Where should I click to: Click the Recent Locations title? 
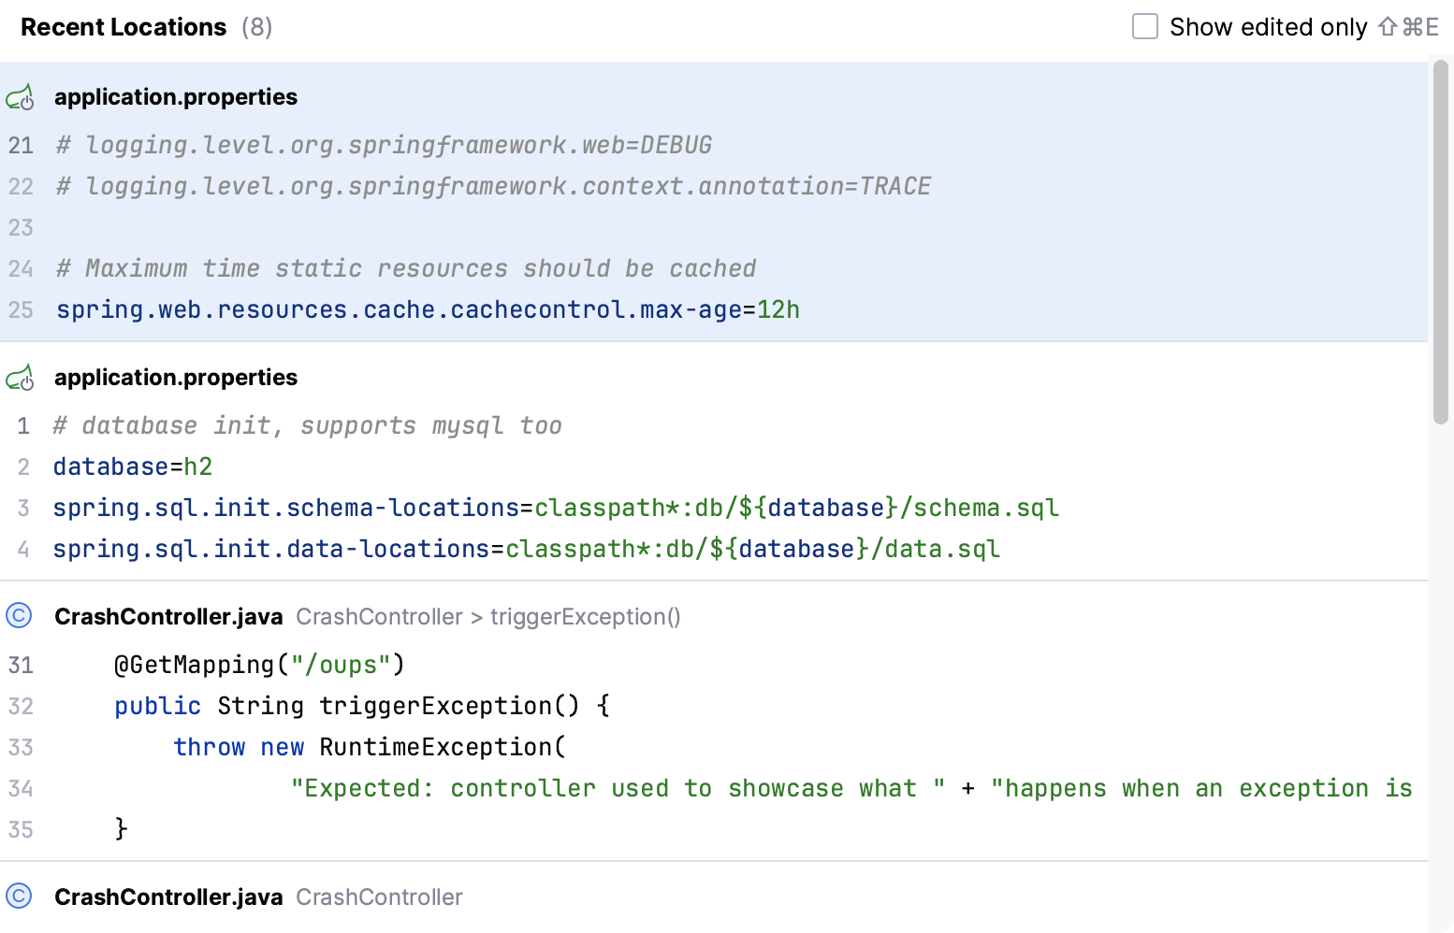124,27
